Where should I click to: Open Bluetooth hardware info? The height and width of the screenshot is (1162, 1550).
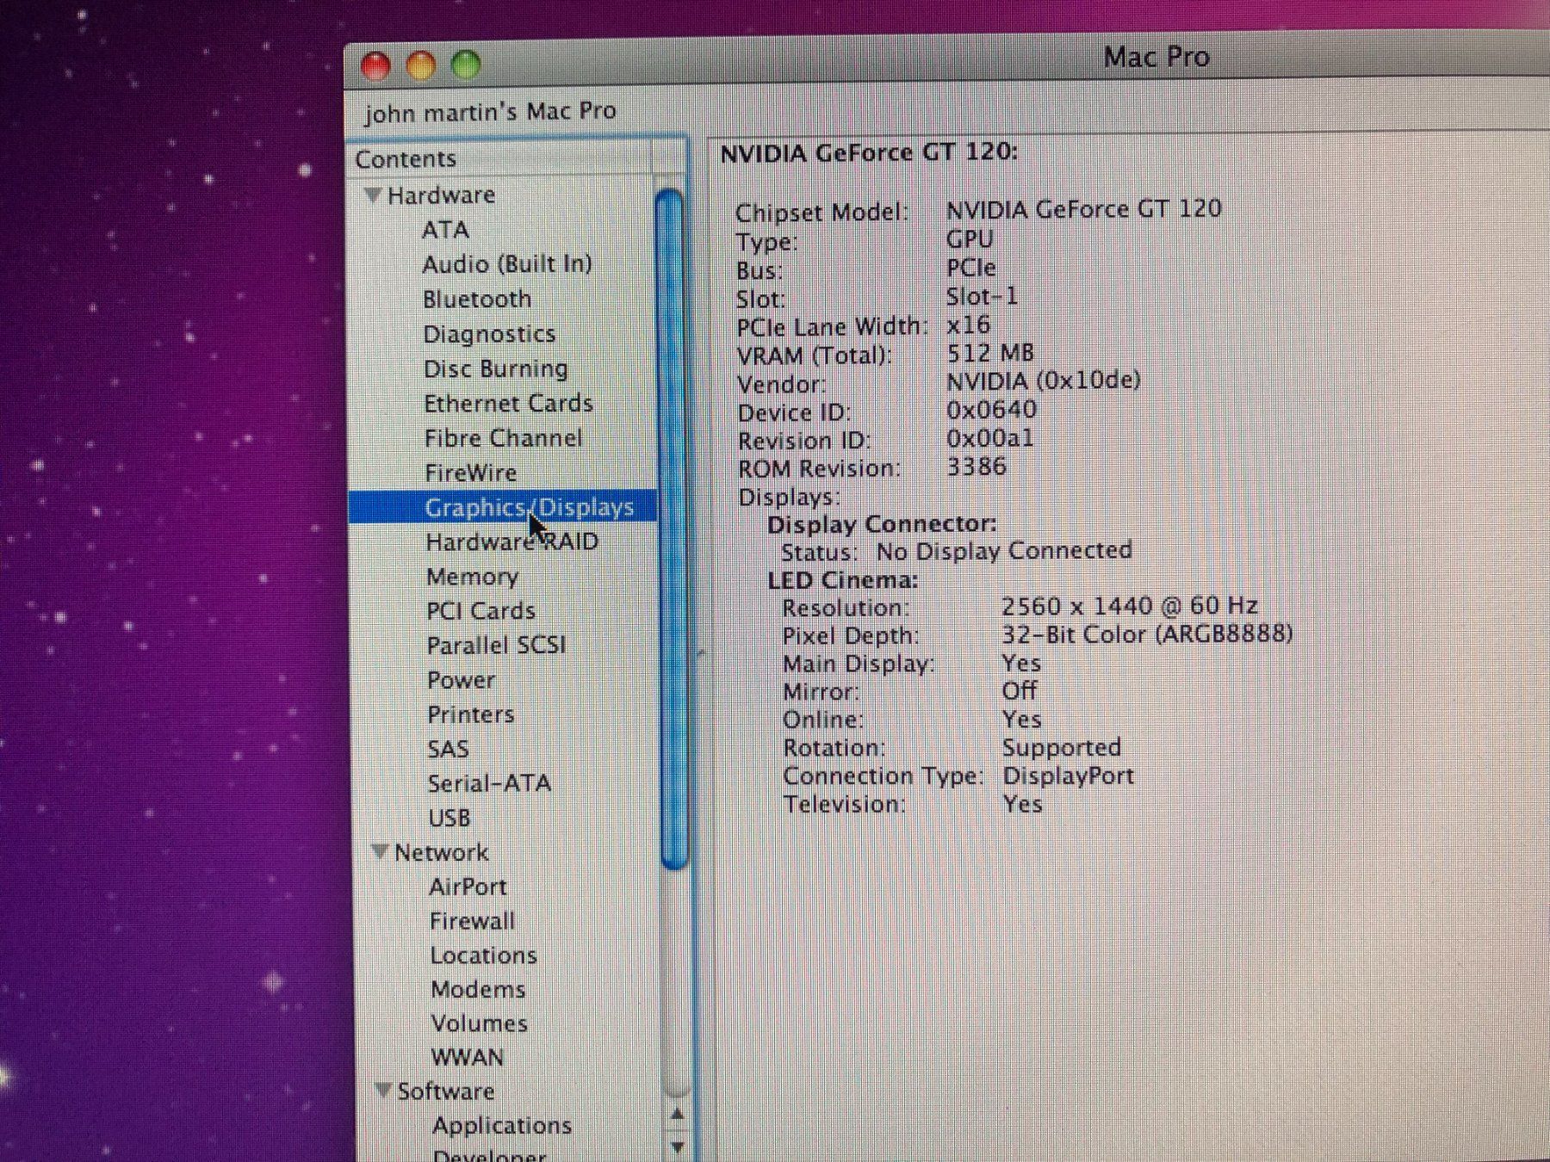[x=477, y=299]
